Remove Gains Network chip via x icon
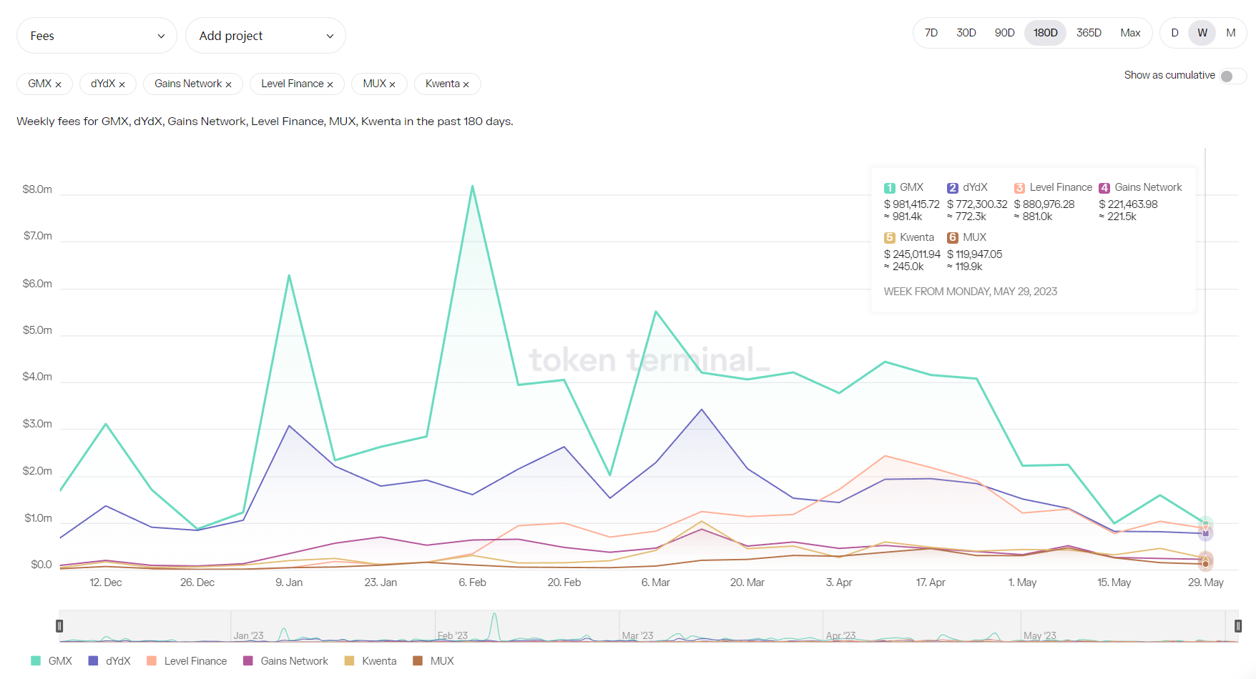This screenshot has height=679, width=1256. pyautogui.click(x=228, y=84)
